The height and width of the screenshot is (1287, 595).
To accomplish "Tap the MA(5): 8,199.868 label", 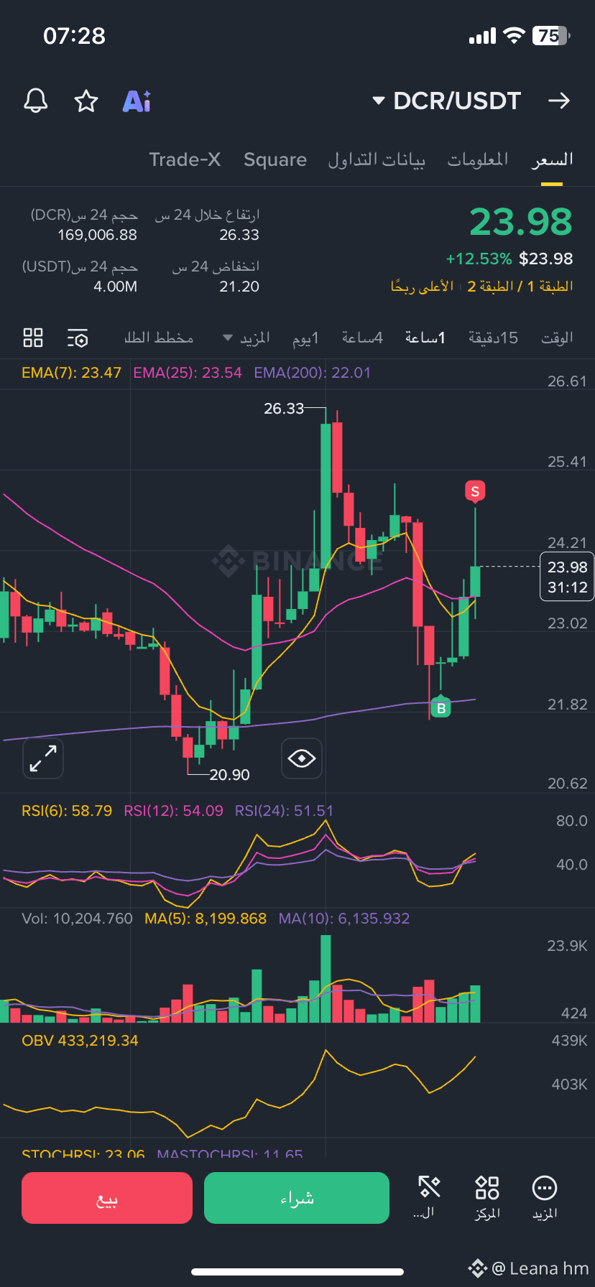I will pyautogui.click(x=206, y=919).
